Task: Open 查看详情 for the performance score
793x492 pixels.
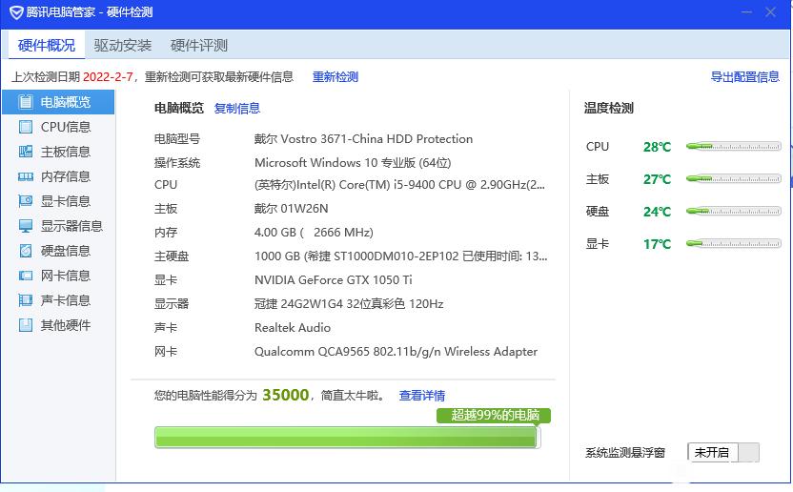Action: (x=422, y=396)
